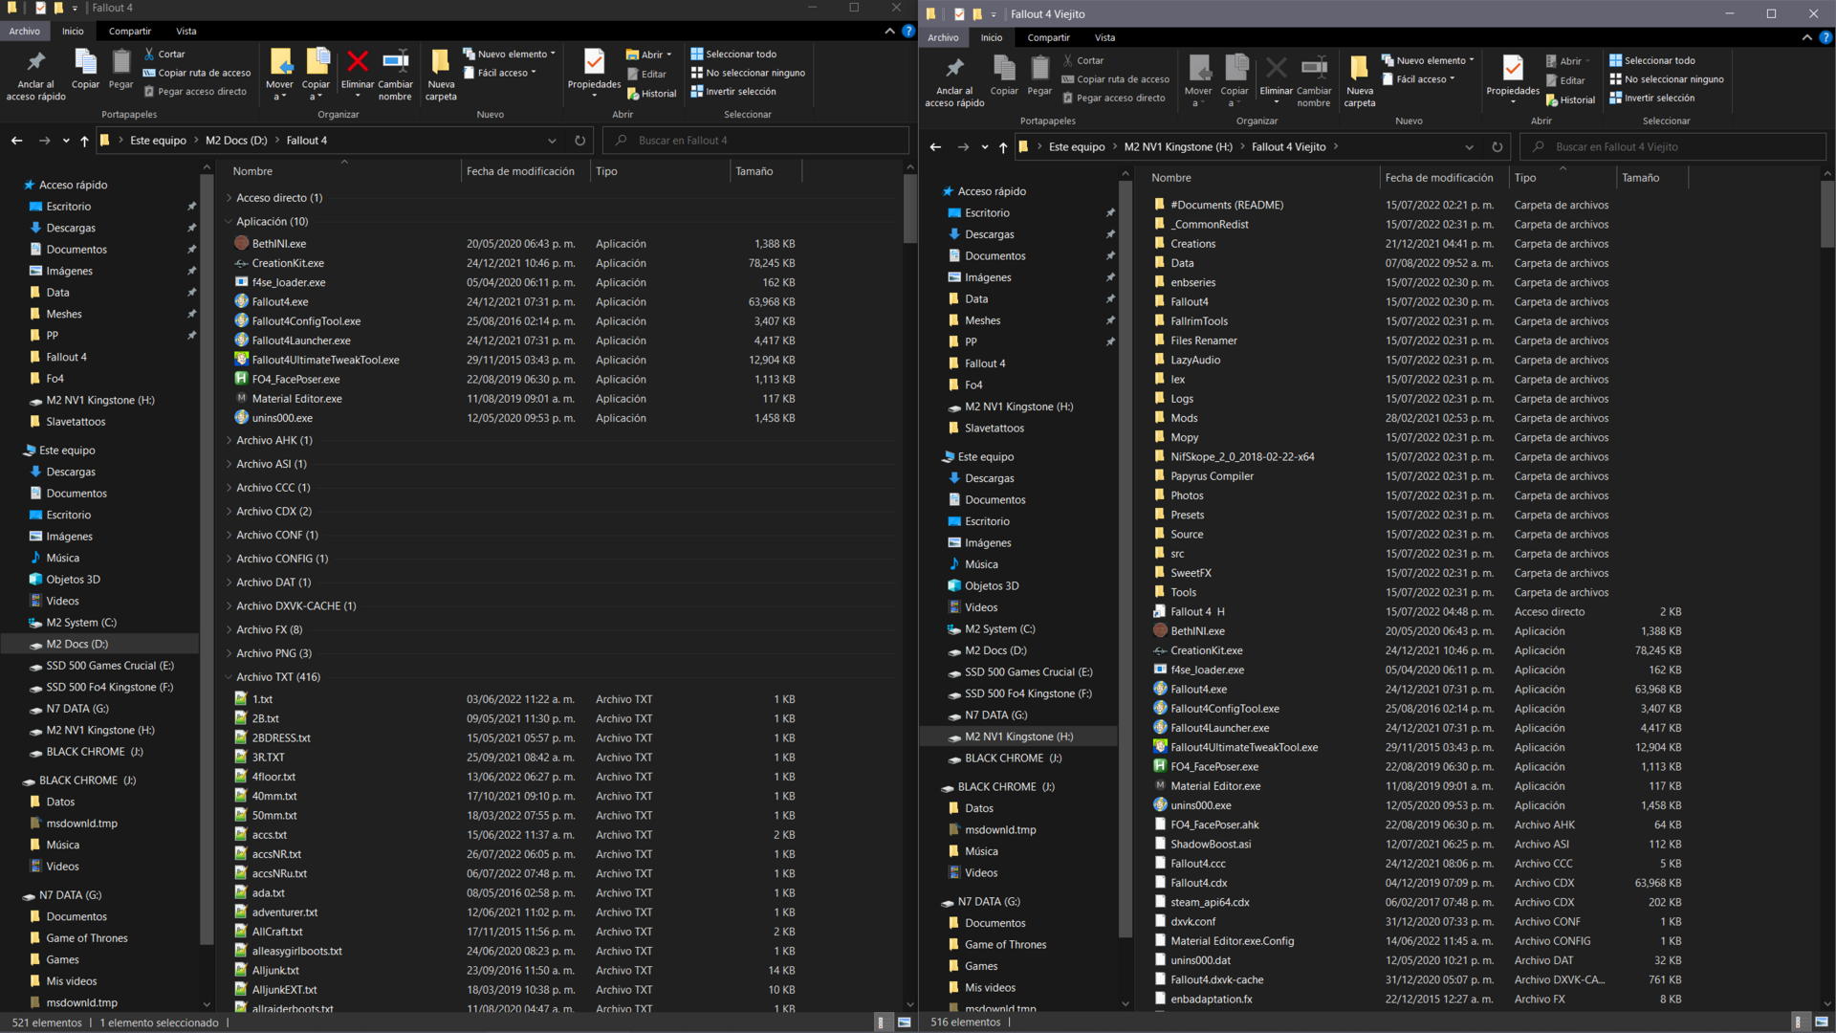1836x1033 pixels.
Task: Click Seleccionar todo in Fallout 4 window
Action: point(733,55)
